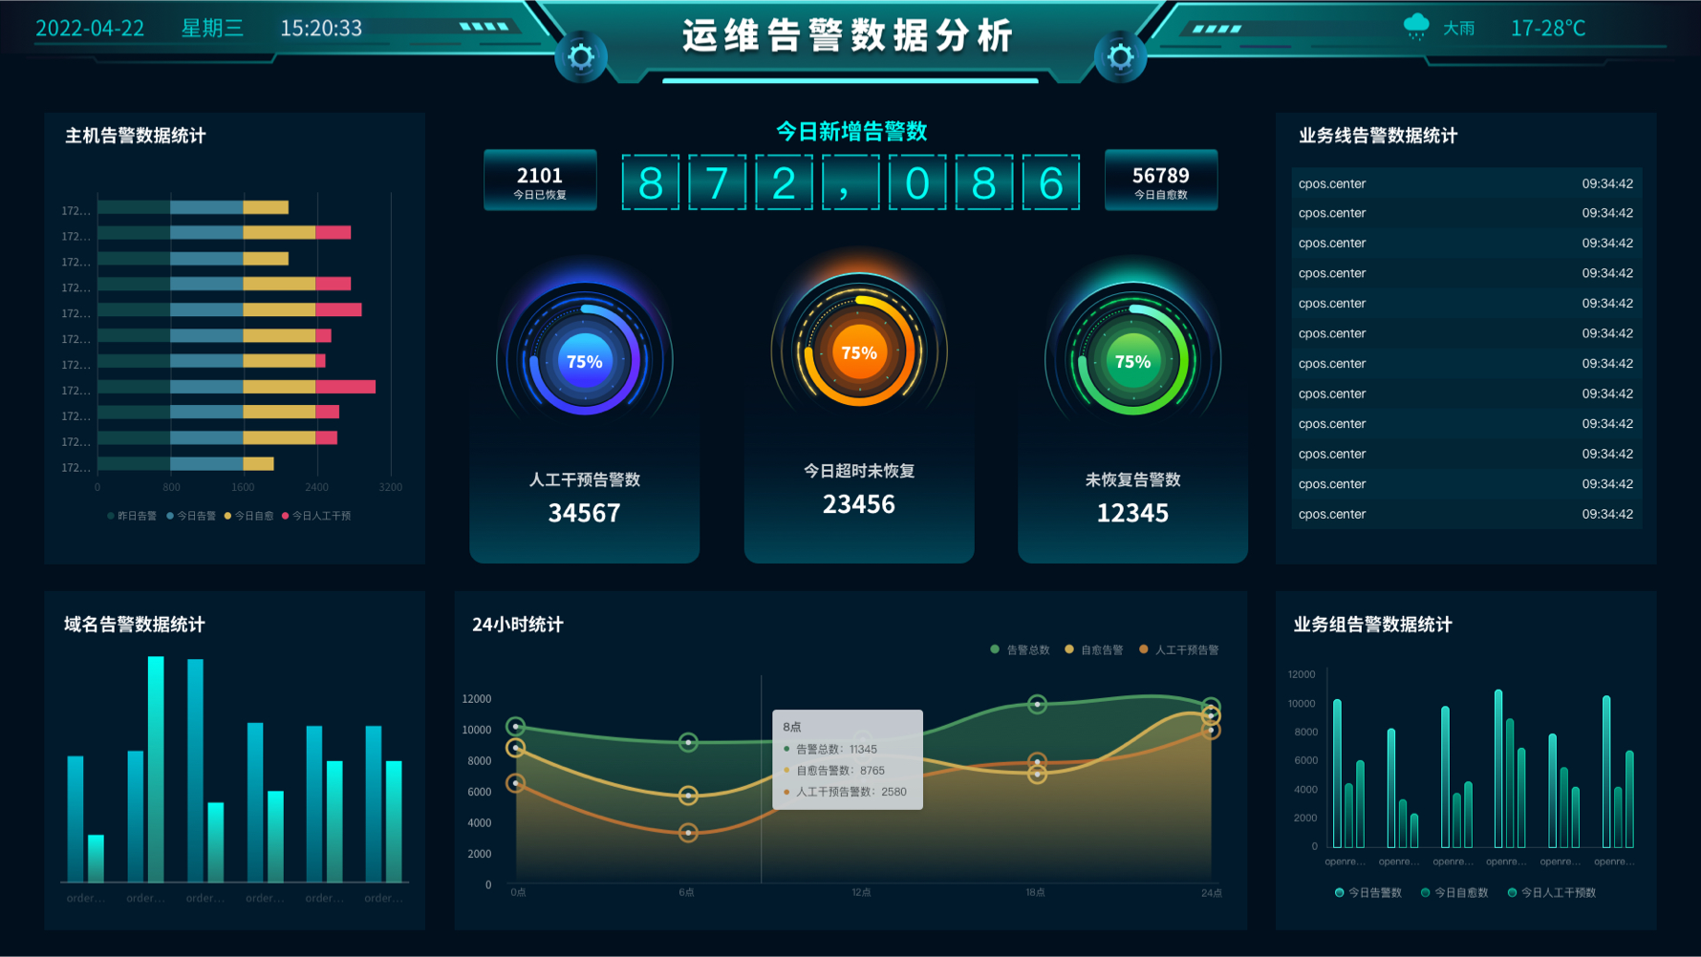The height and width of the screenshot is (957, 1701).
Task: Select the 人工干预告警数 34567 panel
Action: (x=584, y=499)
